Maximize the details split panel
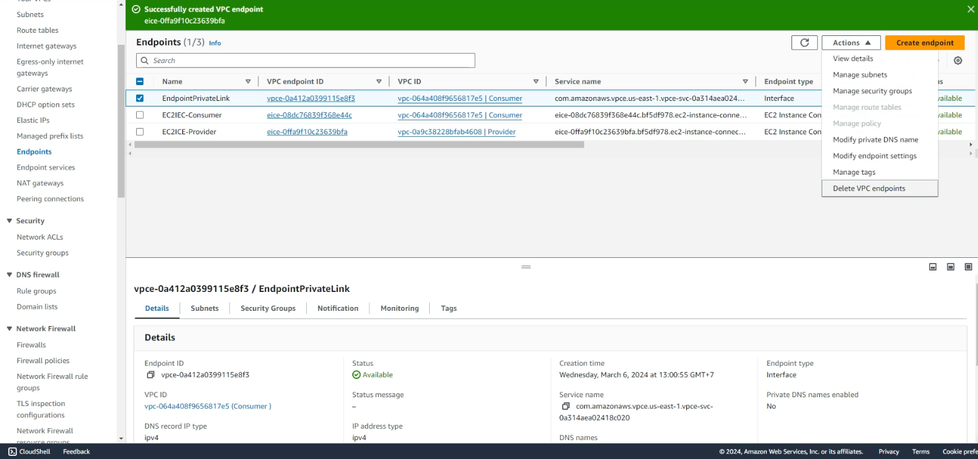The image size is (978, 459). (x=969, y=267)
